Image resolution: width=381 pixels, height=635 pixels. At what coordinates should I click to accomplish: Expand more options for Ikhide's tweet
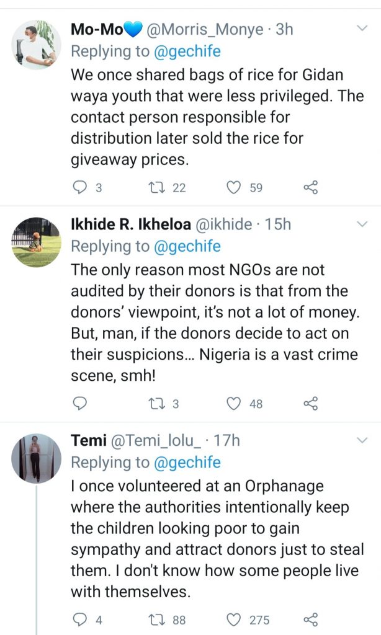(x=362, y=223)
